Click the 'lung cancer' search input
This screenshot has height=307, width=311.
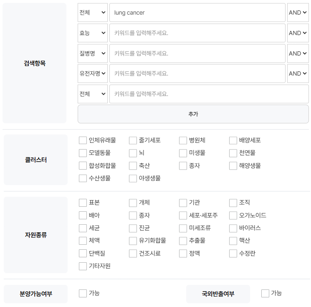pos(197,13)
